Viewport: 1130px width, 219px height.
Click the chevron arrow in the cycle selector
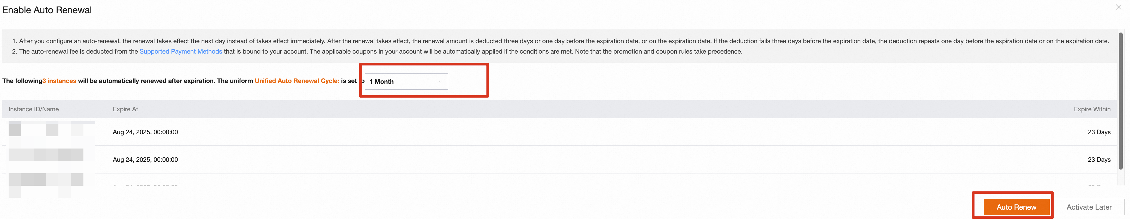coord(440,81)
